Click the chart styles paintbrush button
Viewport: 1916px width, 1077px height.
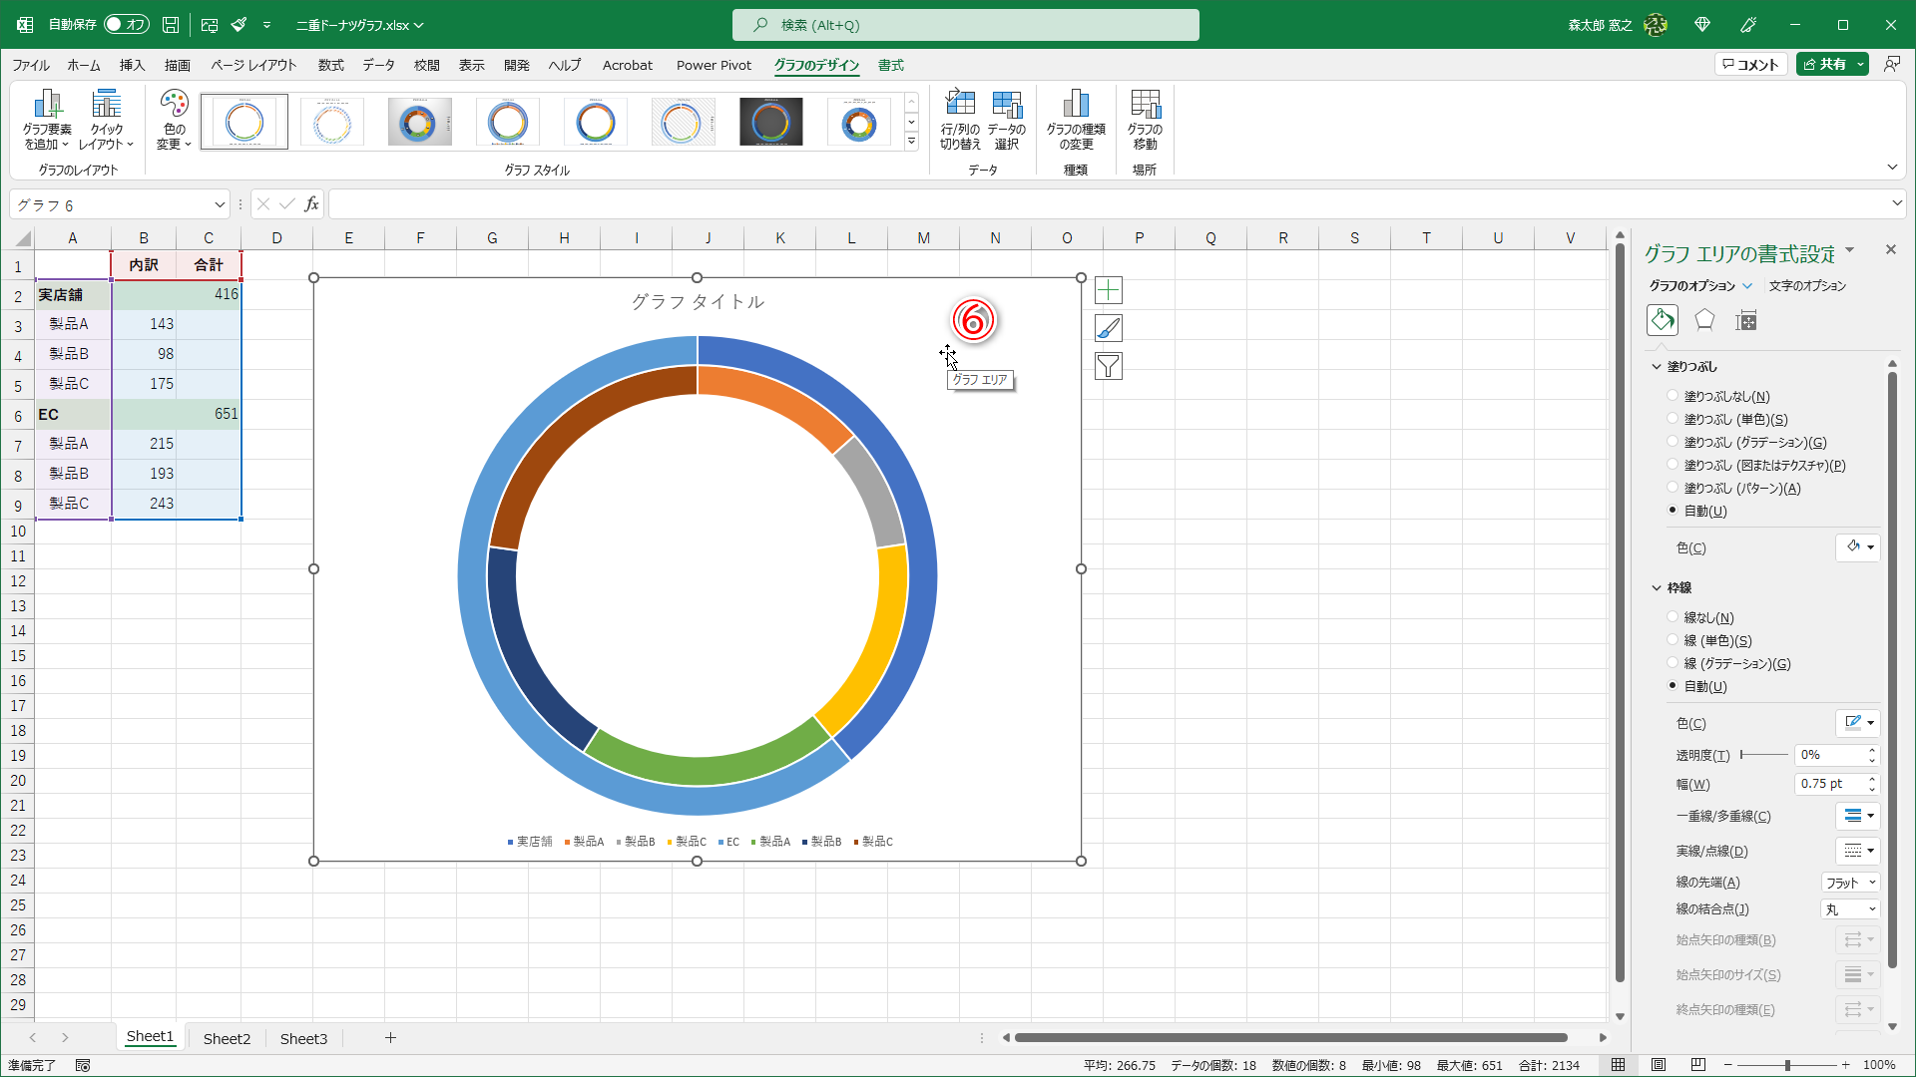coord(1108,328)
